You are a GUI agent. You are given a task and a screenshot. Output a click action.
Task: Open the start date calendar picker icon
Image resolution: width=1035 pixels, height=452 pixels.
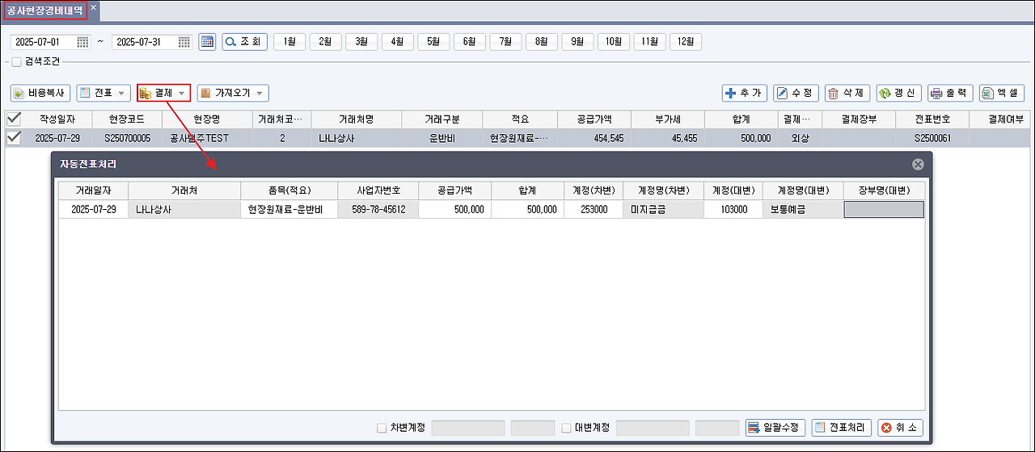(82, 42)
